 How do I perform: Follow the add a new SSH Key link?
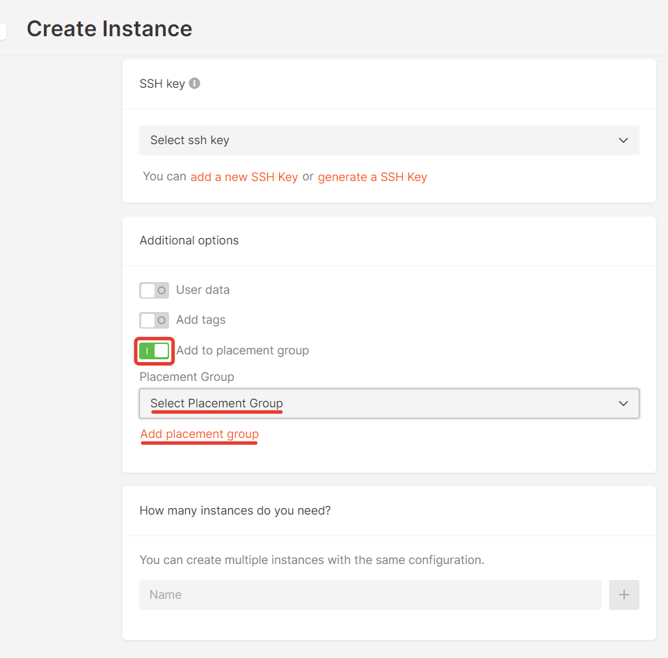pos(244,177)
